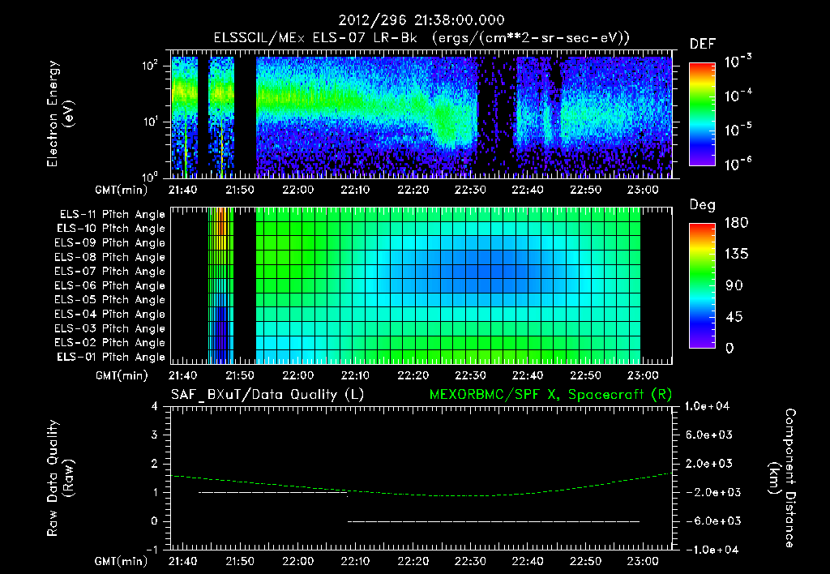Click the 10^0 electron energy tick label
830x574 pixels.
[x=151, y=176]
